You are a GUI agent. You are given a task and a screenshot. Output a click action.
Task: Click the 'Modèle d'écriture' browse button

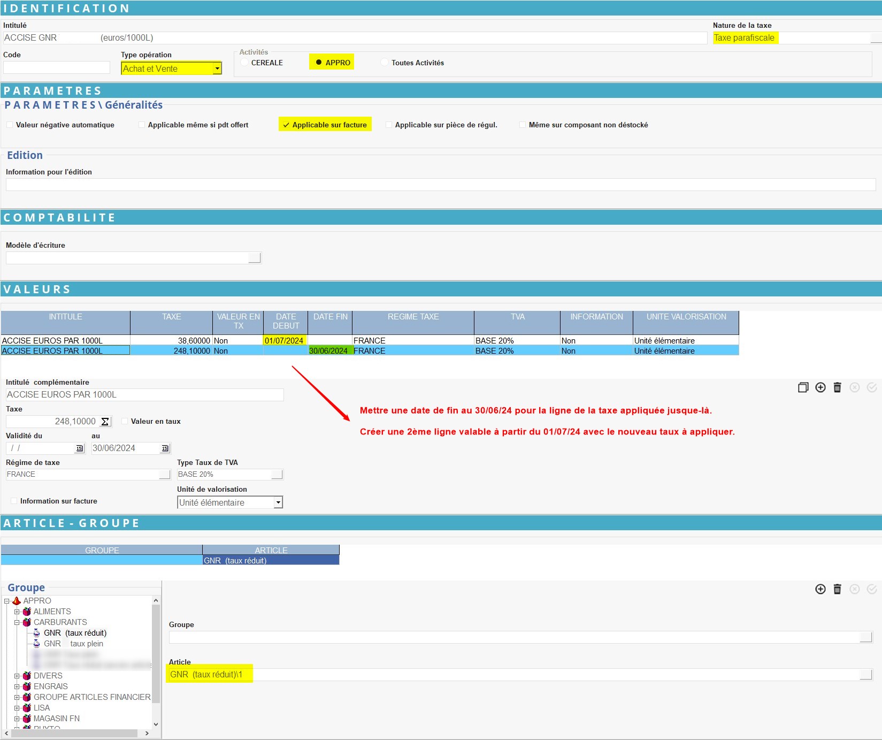pos(255,258)
